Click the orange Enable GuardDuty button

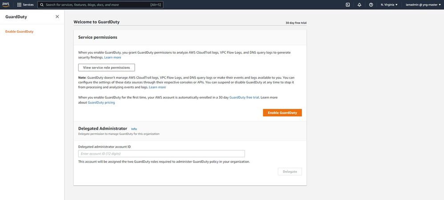282,113
